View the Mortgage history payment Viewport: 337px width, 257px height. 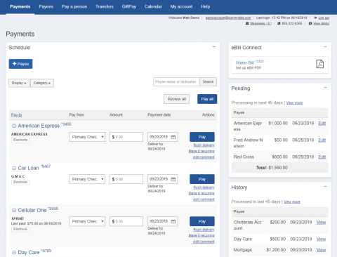(321, 250)
